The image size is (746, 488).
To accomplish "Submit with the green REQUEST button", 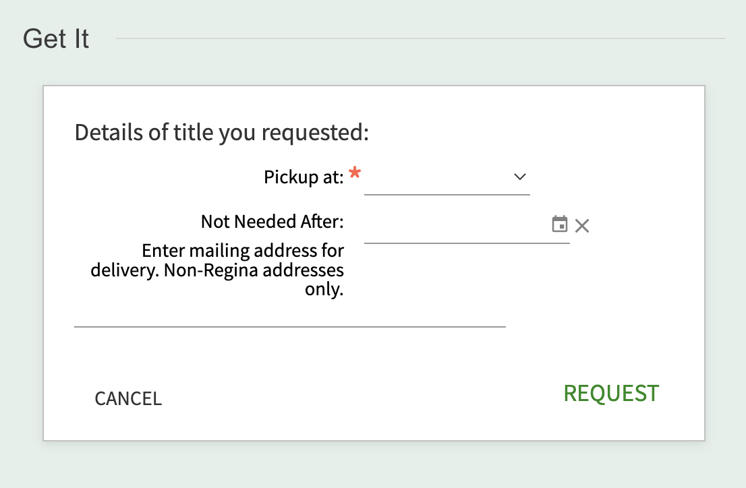I will click(x=611, y=394).
